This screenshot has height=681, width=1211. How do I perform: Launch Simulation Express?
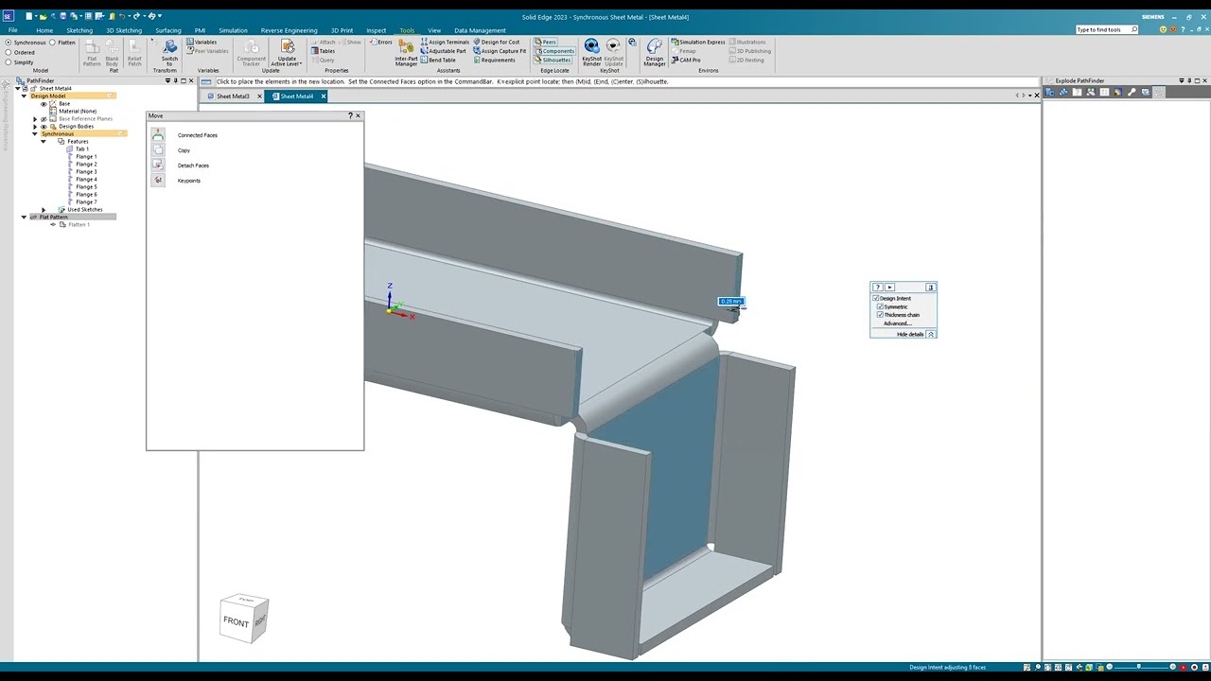click(698, 42)
